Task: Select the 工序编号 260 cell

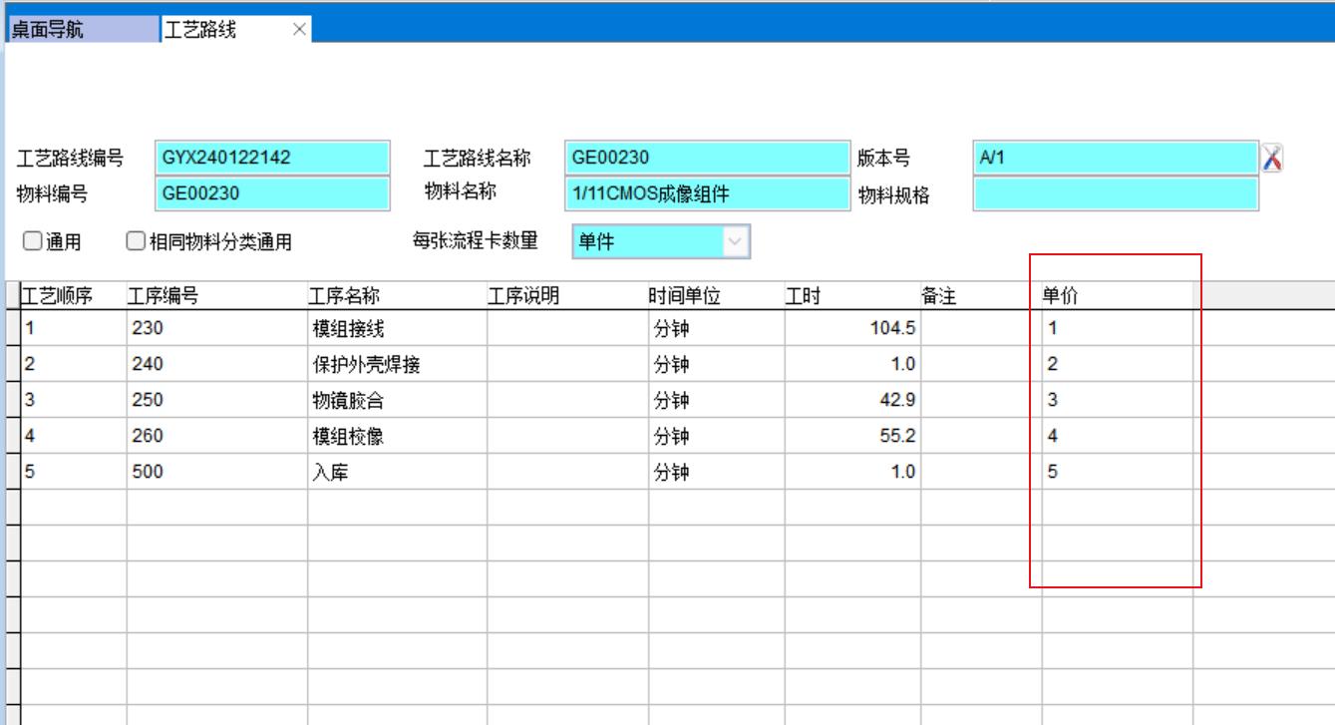Action: [x=215, y=437]
